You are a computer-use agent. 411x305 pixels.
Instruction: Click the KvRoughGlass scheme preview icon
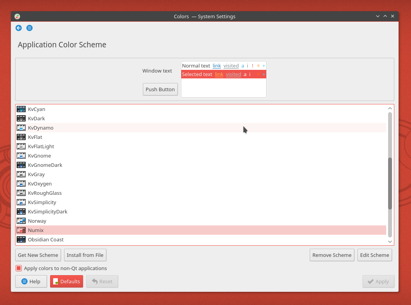click(x=21, y=193)
